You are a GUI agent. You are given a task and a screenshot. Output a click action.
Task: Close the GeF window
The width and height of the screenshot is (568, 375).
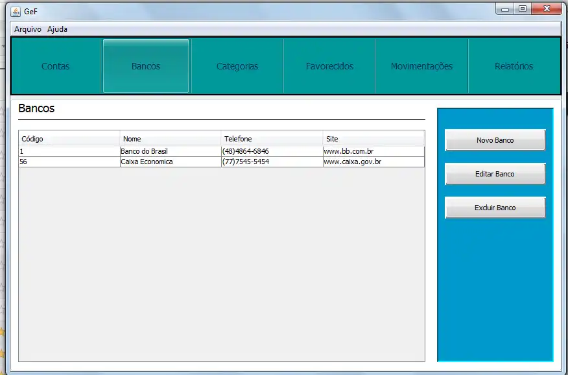547,9
